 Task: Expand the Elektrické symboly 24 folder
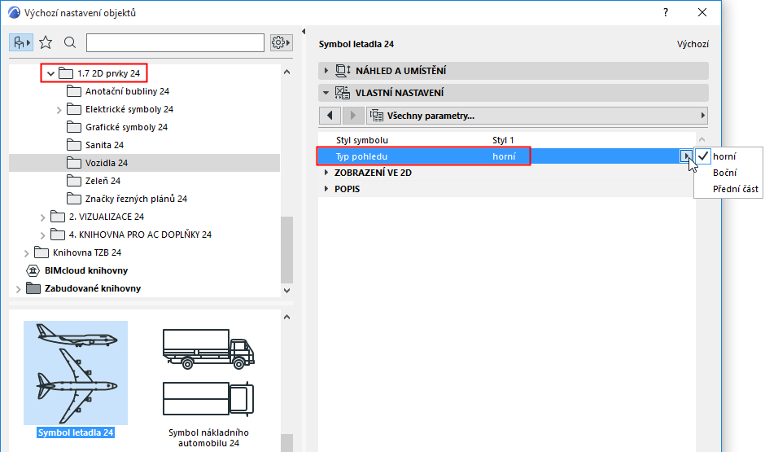(x=59, y=110)
